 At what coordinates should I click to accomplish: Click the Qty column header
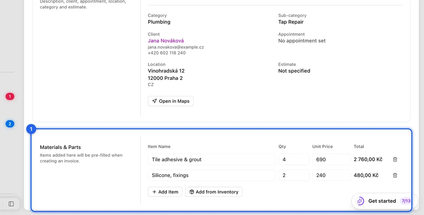[x=282, y=147]
